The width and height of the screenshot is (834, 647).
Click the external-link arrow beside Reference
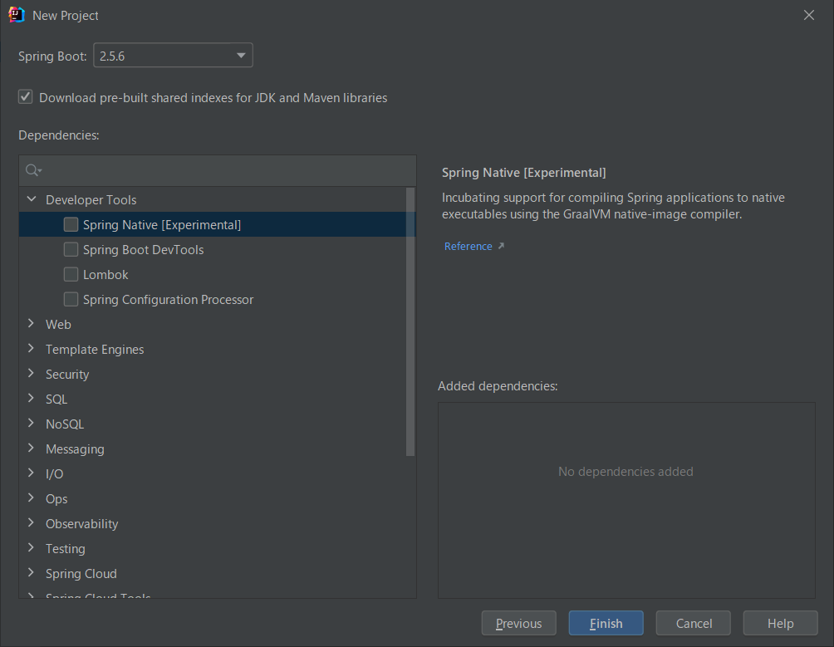(499, 245)
